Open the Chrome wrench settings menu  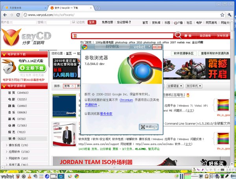point(230,15)
